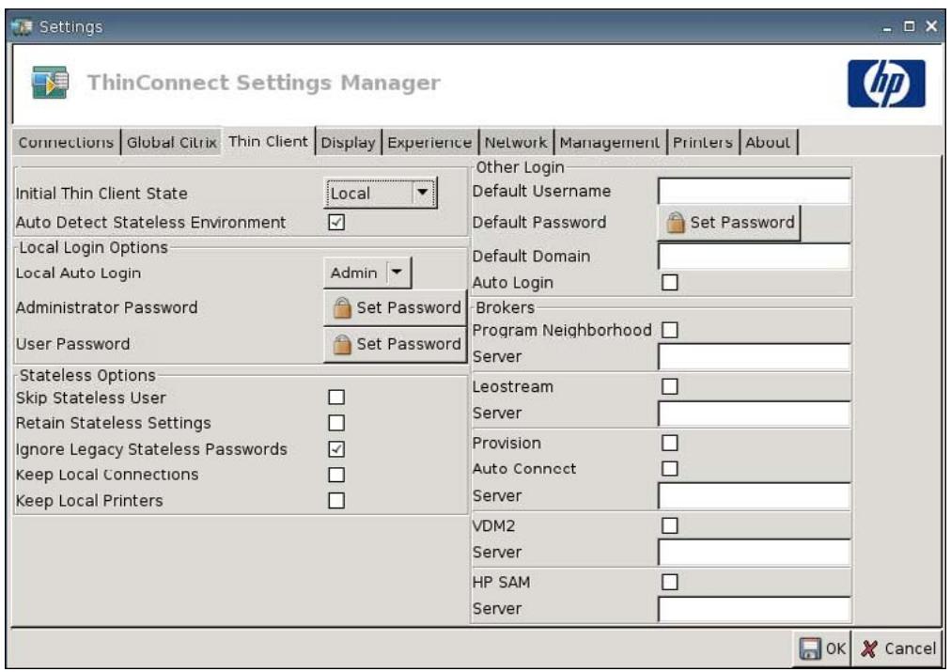This screenshot has width=951, height=672.
Task: Check Keep Local Printers box
Action: tap(336, 500)
